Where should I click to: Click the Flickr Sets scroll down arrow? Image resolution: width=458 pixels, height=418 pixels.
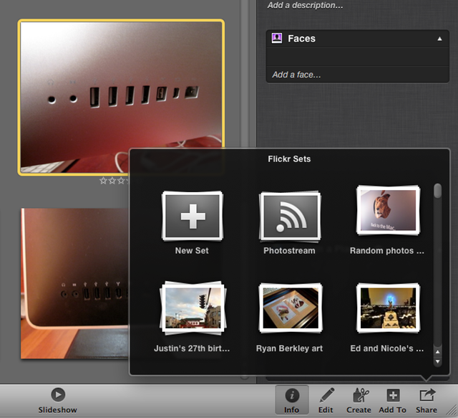(x=437, y=361)
